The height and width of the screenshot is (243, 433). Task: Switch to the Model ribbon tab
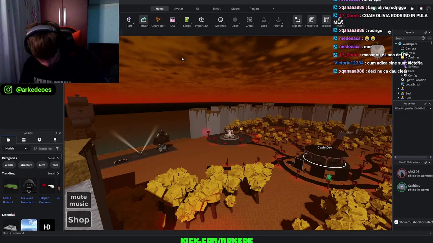[x=235, y=8]
